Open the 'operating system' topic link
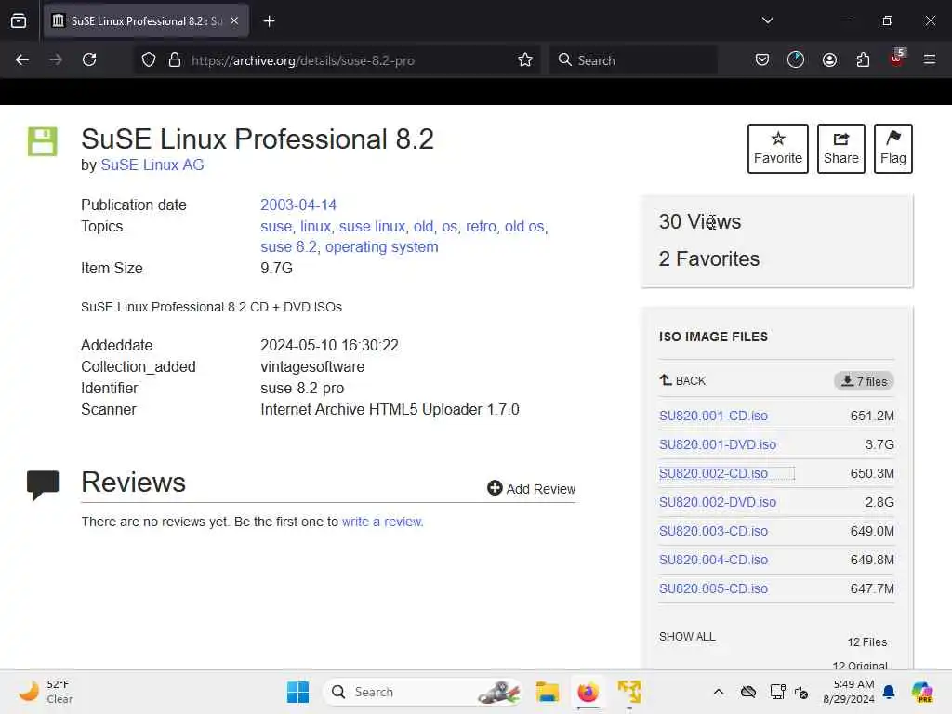 click(381, 247)
